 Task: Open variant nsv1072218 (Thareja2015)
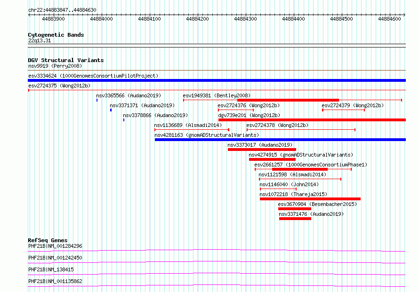(293, 194)
